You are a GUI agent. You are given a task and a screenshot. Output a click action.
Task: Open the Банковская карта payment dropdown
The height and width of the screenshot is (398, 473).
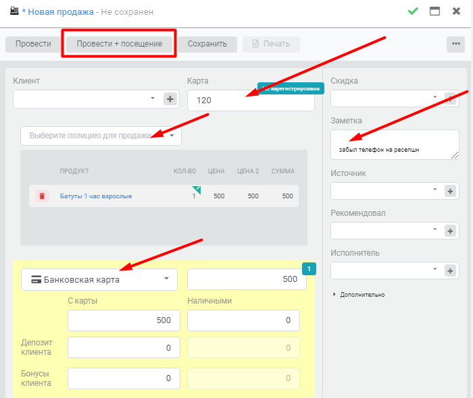[99, 280]
